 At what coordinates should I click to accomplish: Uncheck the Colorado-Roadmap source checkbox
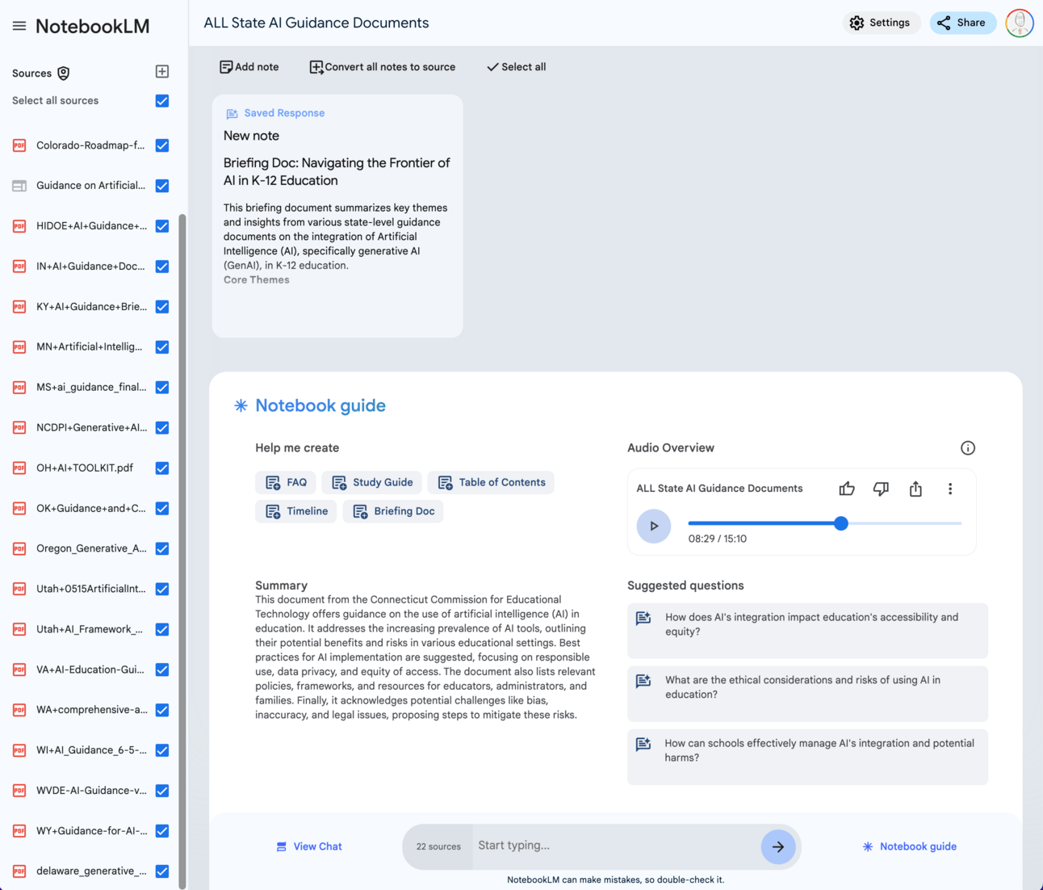coord(162,145)
